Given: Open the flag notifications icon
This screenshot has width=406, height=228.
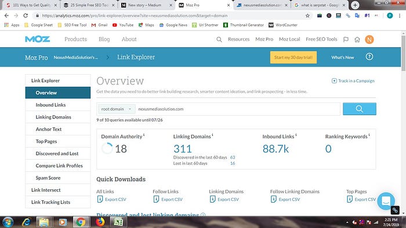Looking at the screenshot, I should tap(346, 39).
